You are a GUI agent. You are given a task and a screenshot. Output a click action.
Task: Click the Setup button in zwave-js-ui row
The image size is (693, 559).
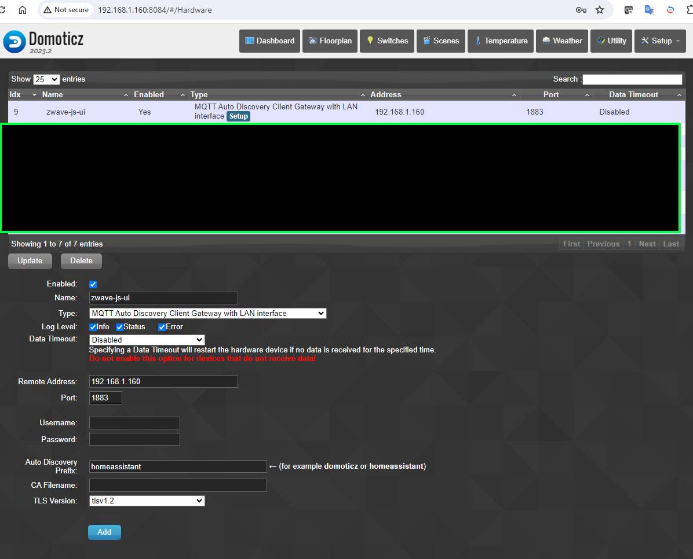tap(239, 116)
